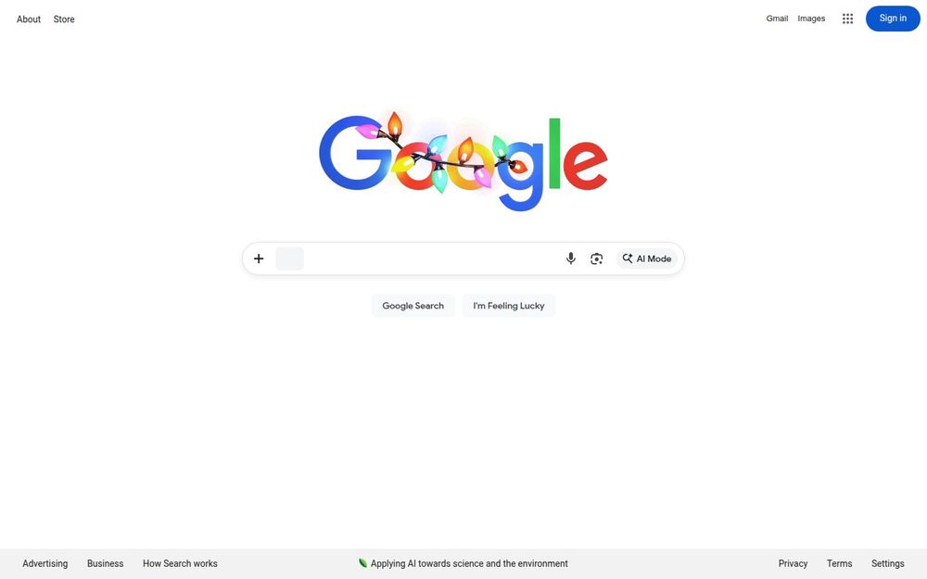Open the Images link
Image resolution: width=927 pixels, height=579 pixels.
[811, 19]
